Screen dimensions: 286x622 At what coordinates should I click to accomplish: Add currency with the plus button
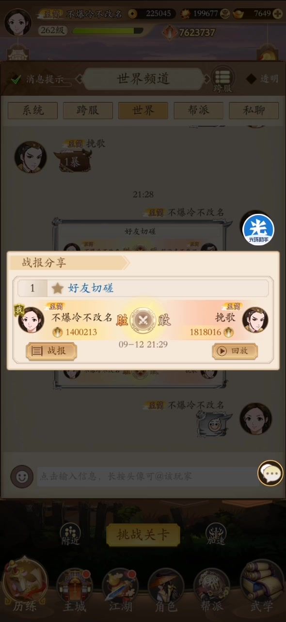click(x=278, y=14)
